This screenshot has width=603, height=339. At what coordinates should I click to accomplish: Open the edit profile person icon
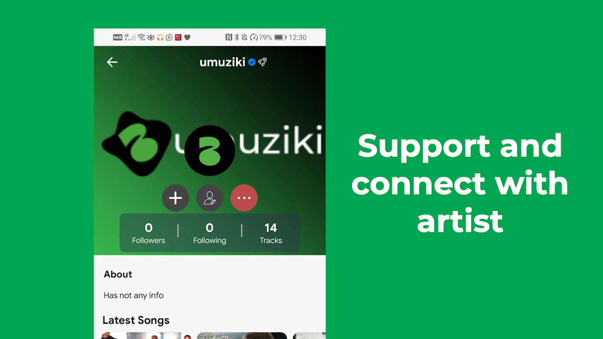210,198
